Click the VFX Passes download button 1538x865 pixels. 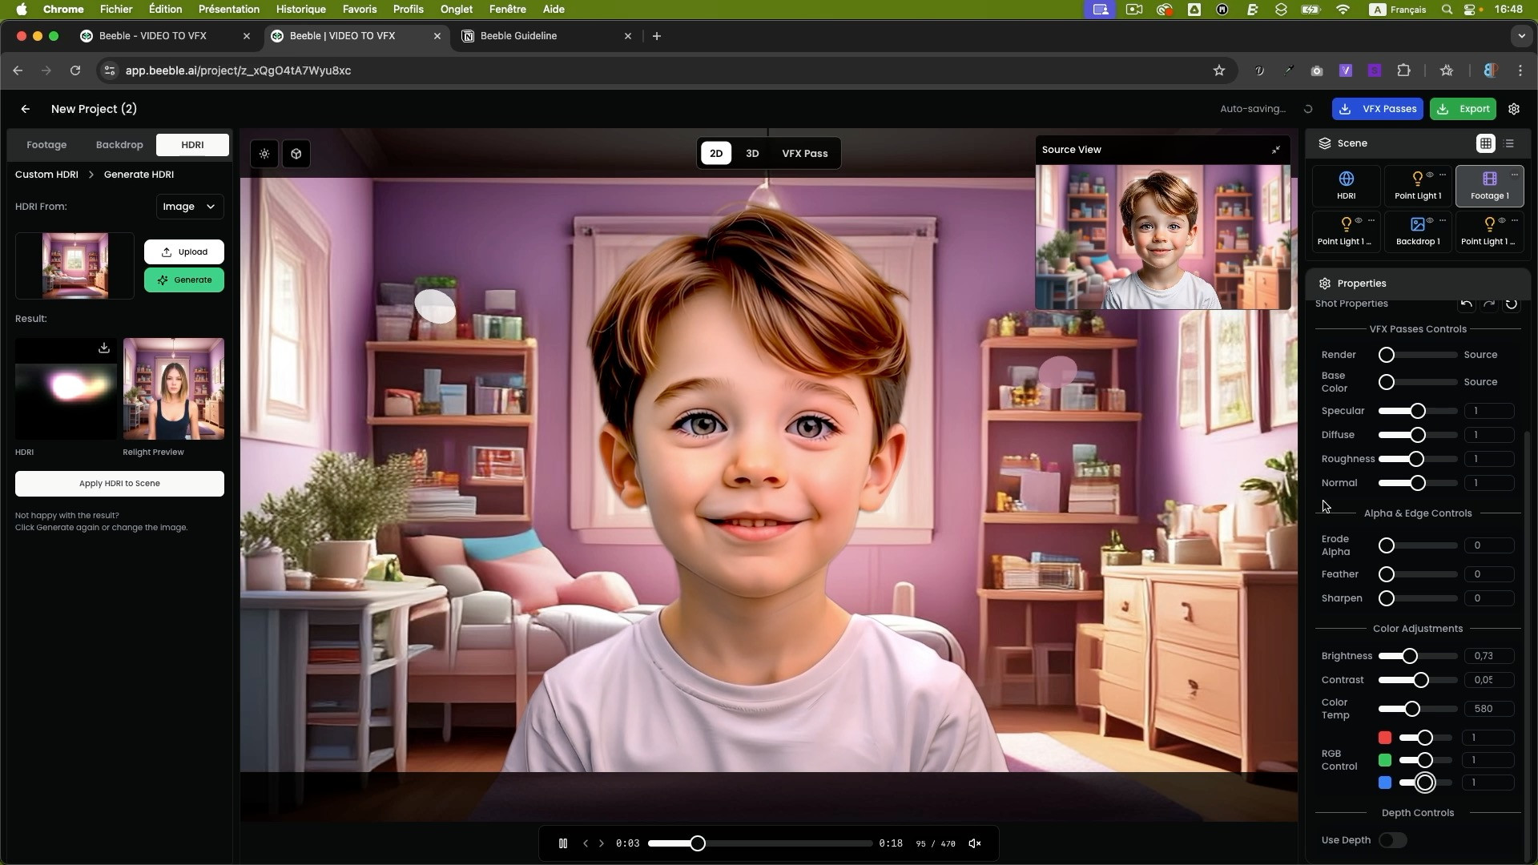pyautogui.click(x=1378, y=109)
